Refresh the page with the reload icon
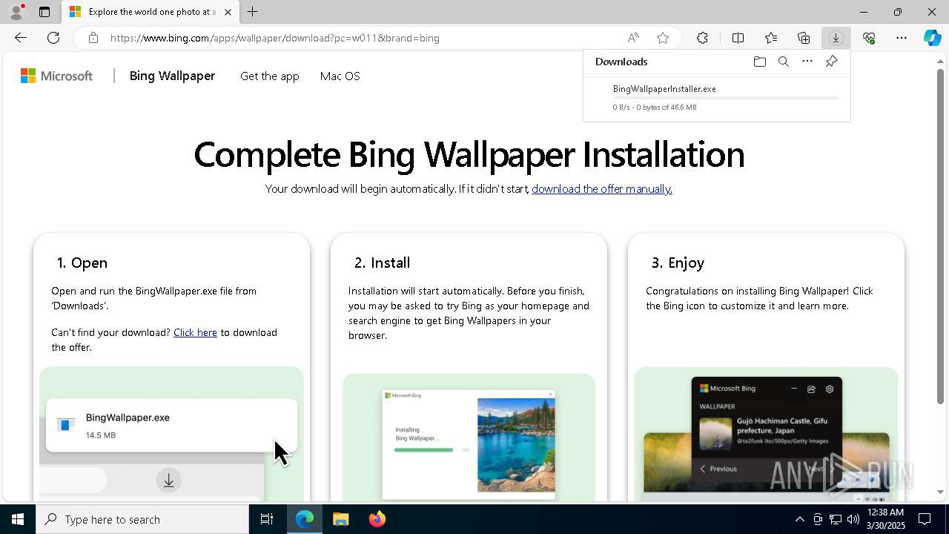 53,38
